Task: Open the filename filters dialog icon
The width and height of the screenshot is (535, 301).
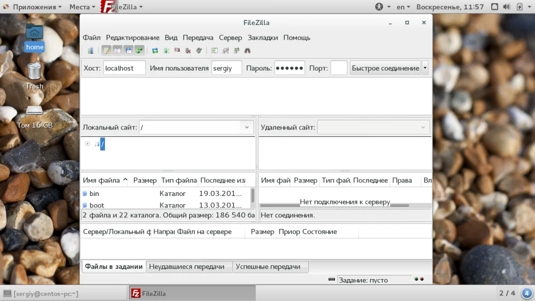Action: 214,51
